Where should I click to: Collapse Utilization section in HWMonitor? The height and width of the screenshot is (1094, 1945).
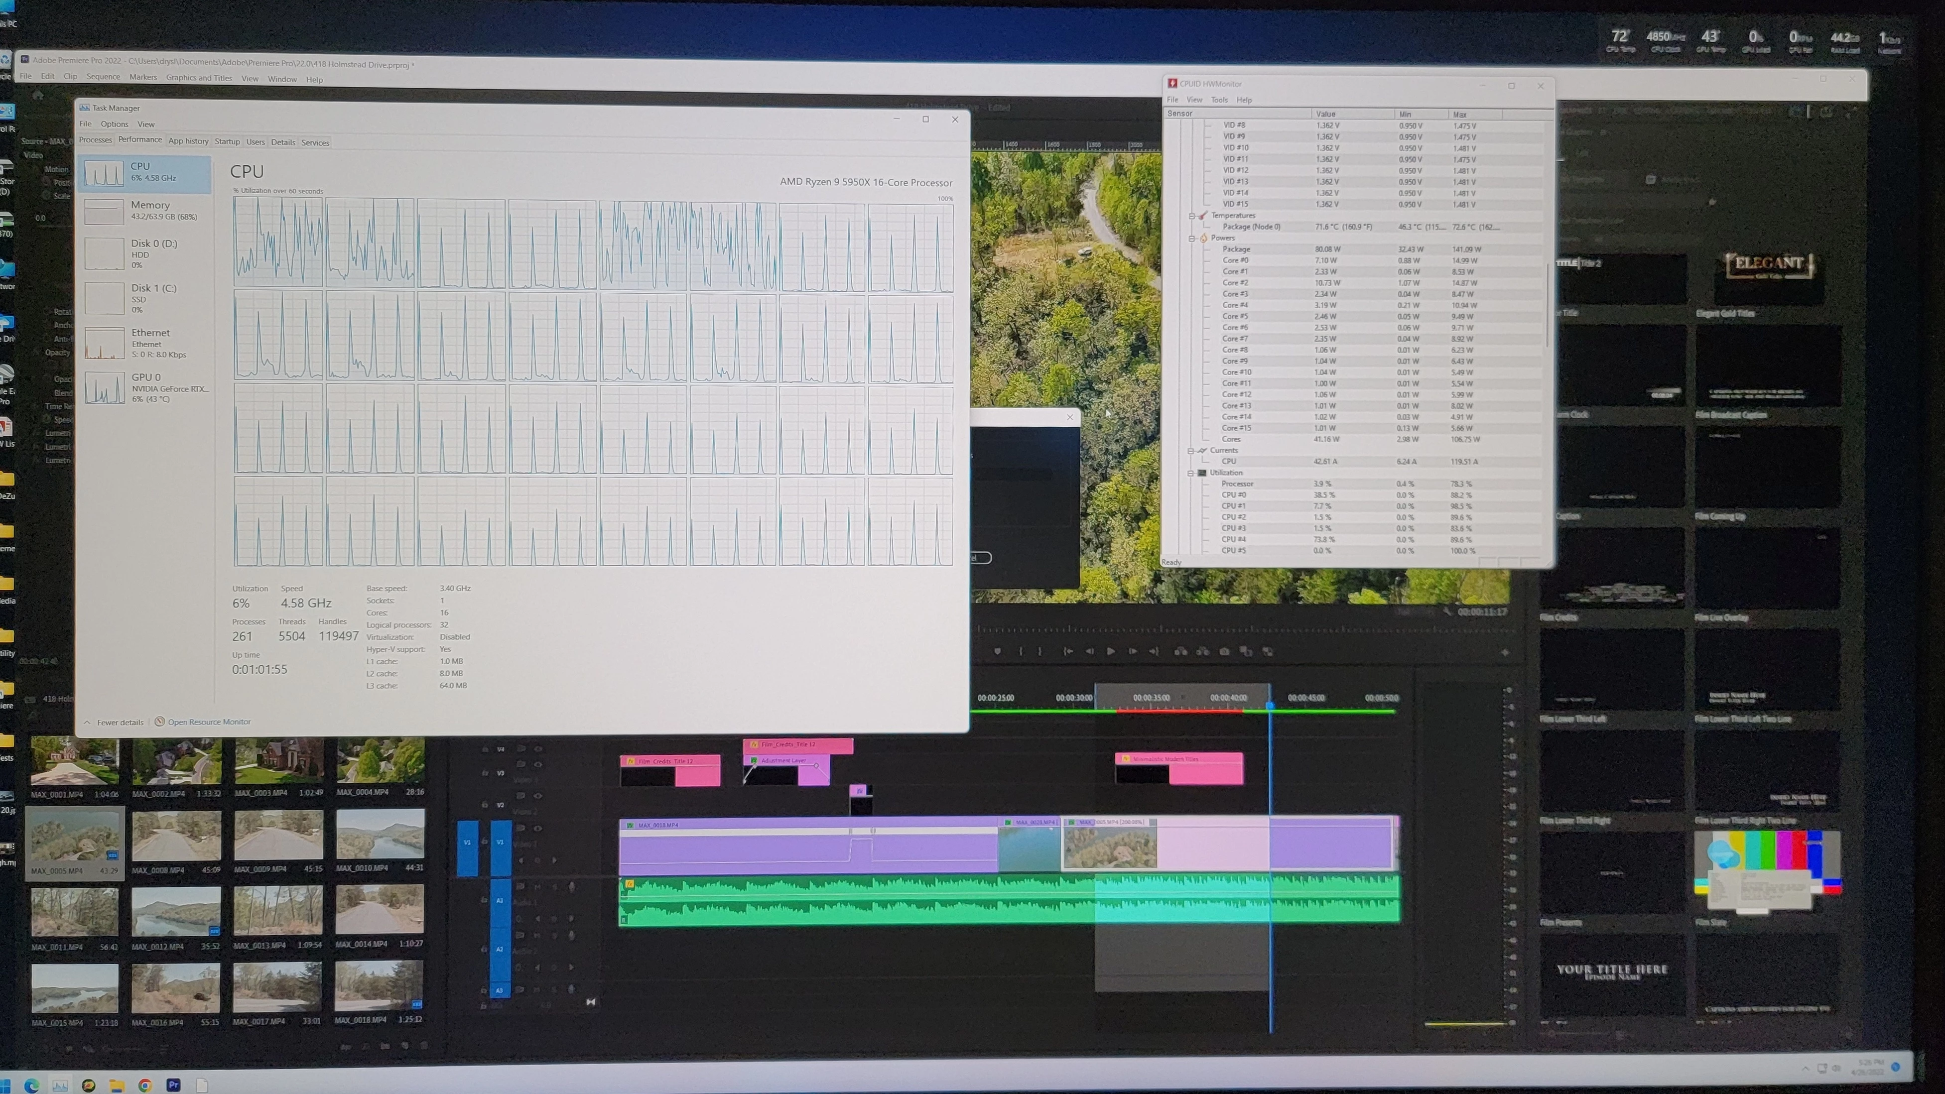(1191, 473)
